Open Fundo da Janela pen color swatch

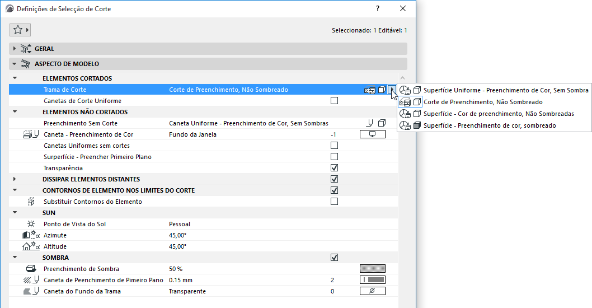coord(373,134)
